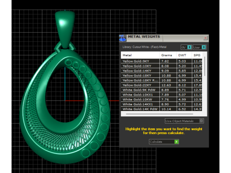Enable Use Object Materials option
Screen dimensions: 231x173
pyautogui.click(x=184, y=121)
